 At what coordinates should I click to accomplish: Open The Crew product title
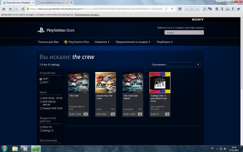pyautogui.click(x=74, y=96)
